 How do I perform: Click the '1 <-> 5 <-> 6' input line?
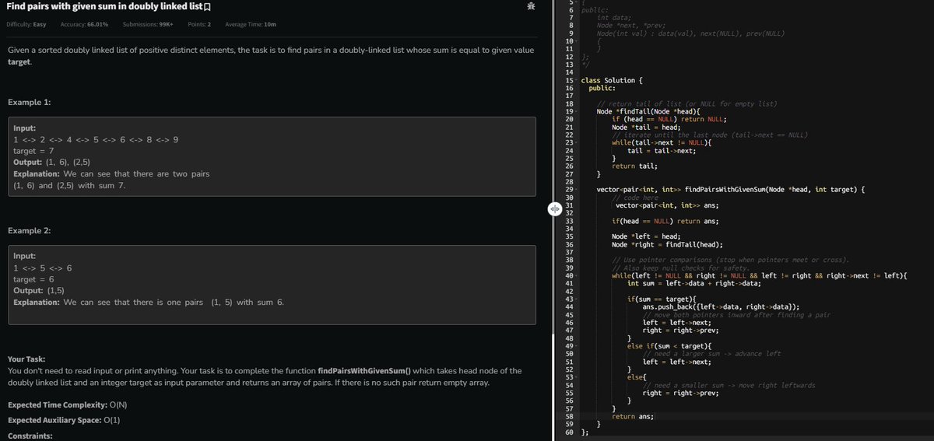pos(43,268)
